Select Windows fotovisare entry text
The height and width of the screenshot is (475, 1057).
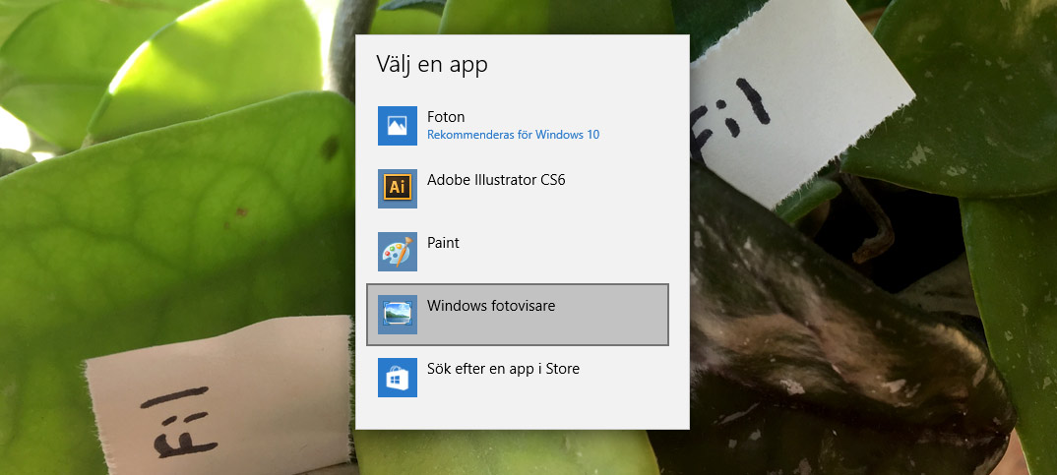[491, 306]
